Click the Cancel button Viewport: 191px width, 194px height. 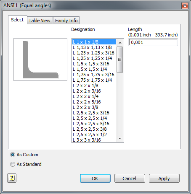point(130,178)
